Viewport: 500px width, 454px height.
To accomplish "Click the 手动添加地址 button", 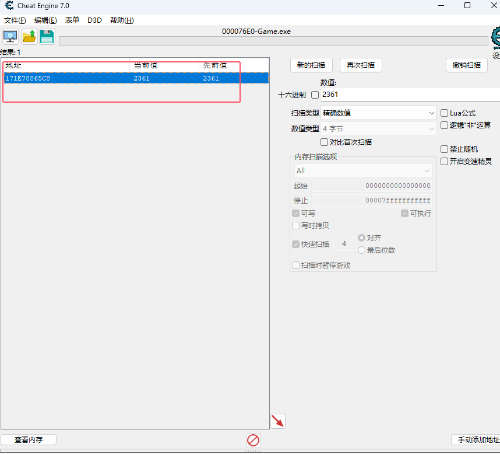I will click(476, 440).
